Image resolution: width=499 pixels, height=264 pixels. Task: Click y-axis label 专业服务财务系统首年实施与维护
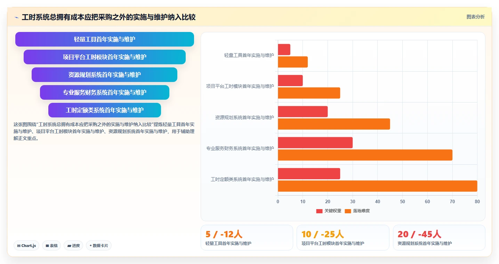240,148
